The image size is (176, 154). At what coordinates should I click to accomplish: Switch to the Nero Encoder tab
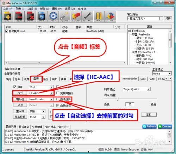coord(130,79)
